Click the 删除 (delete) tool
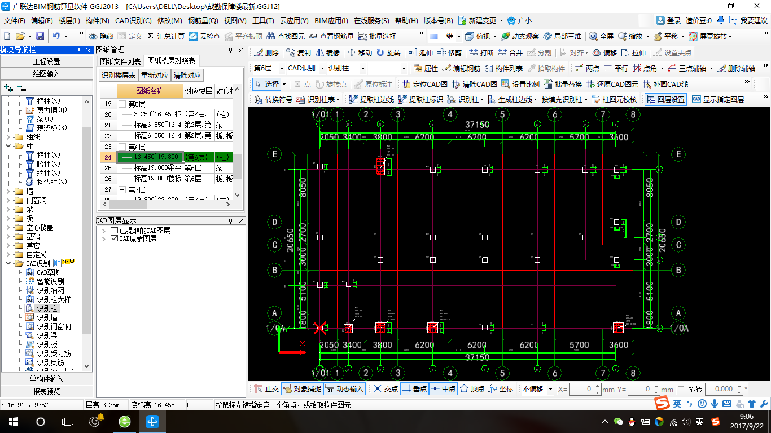Screen dimensions: 771x433 [266, 52]
